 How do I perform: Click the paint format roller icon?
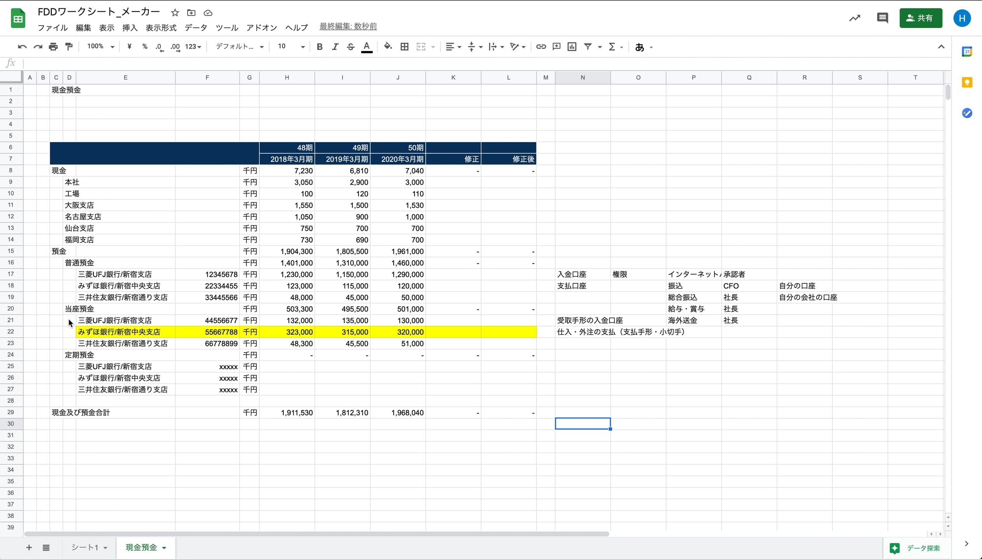pyautogui.click(x=69, y=47)
